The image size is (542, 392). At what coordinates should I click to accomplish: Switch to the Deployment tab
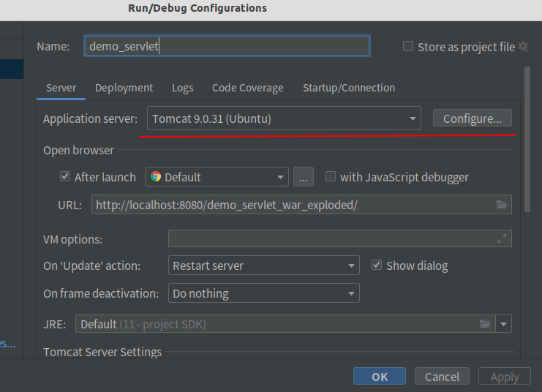coord(124,88)
